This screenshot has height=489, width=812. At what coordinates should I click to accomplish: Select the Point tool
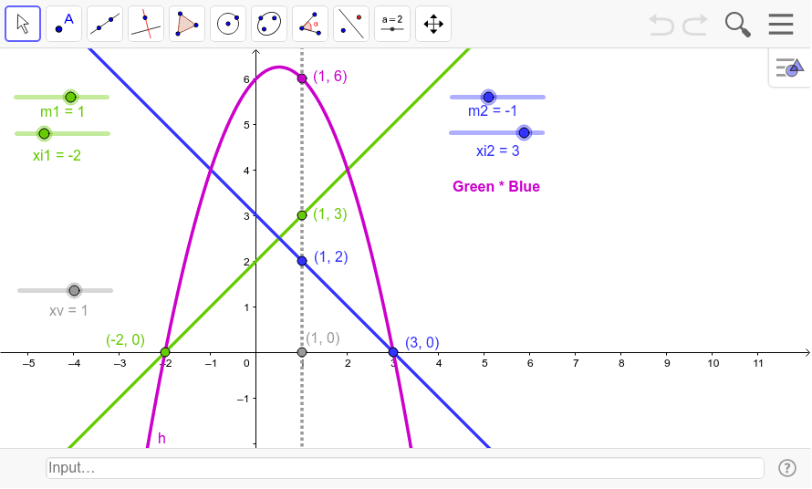tap(64, 24)
